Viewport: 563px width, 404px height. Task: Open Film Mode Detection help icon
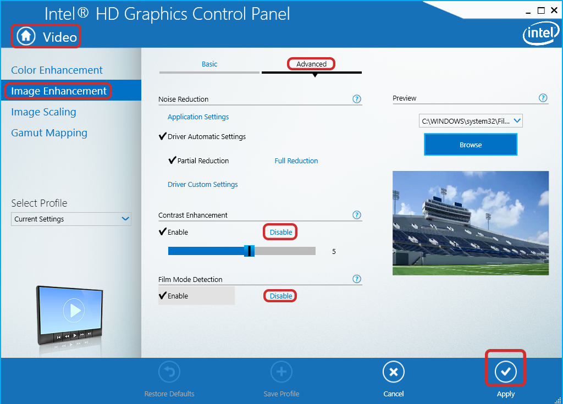356,279
